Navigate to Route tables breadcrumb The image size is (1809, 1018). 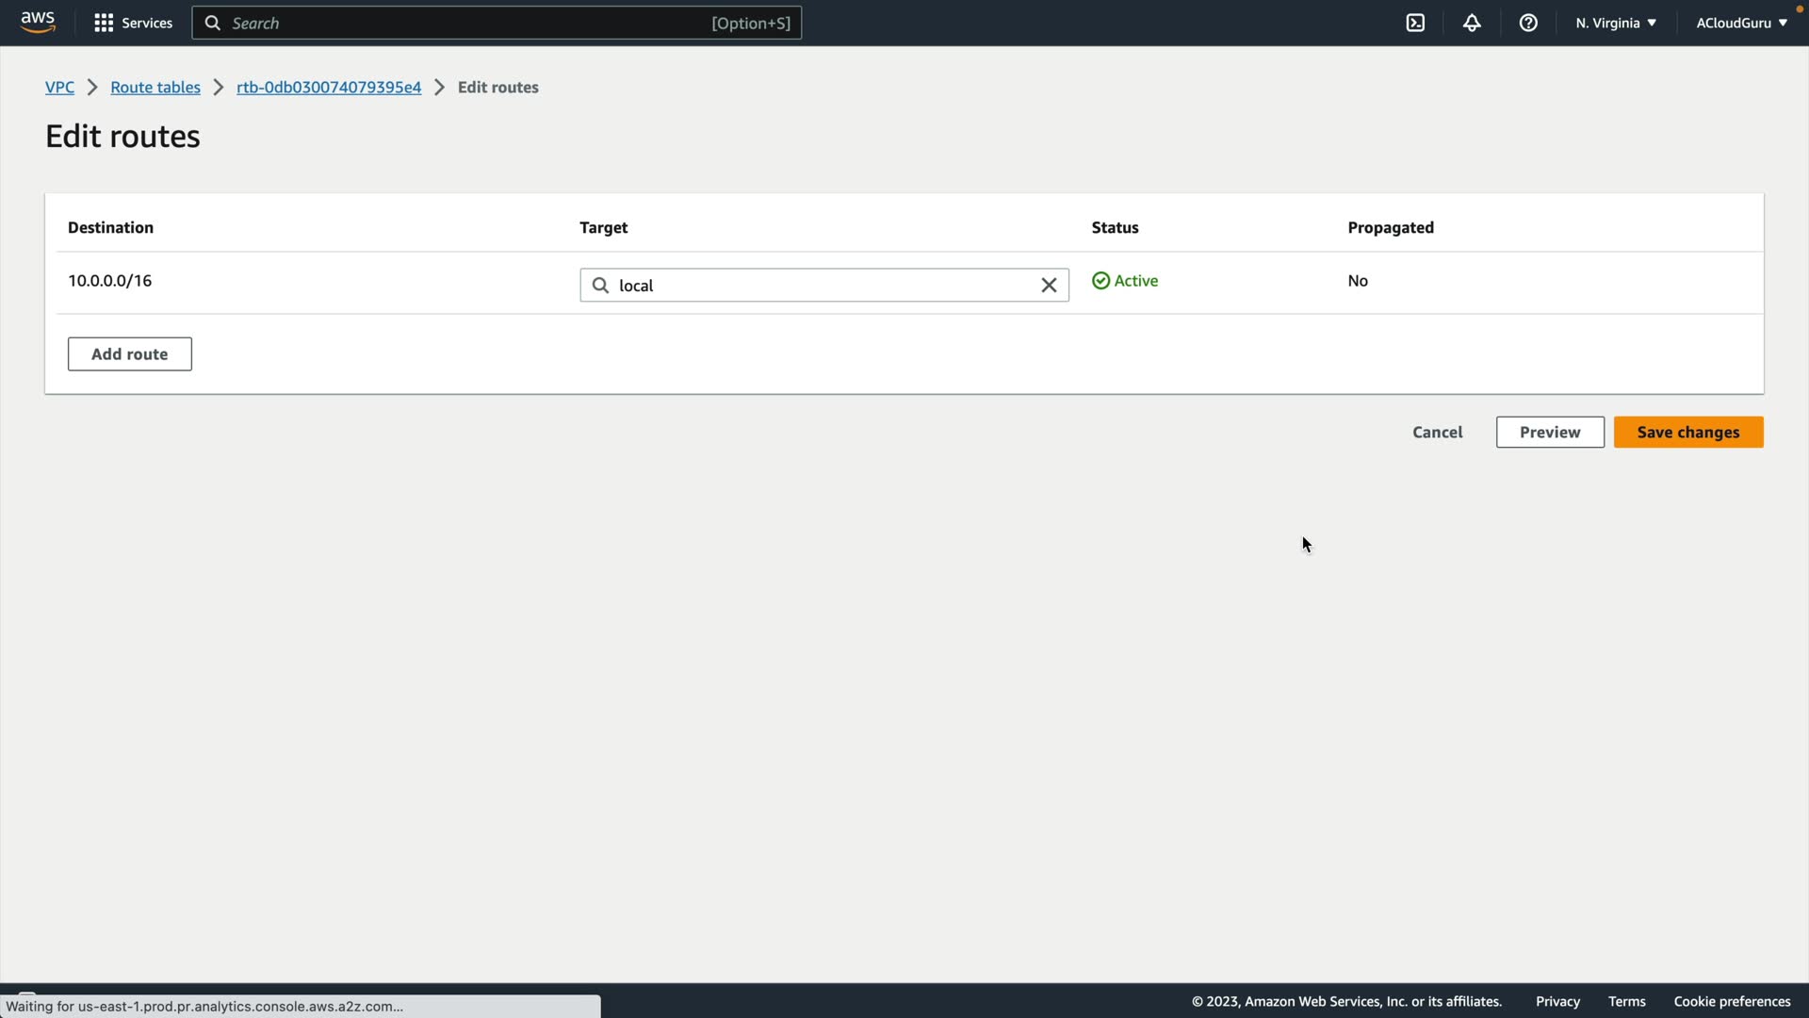point(155,87)
